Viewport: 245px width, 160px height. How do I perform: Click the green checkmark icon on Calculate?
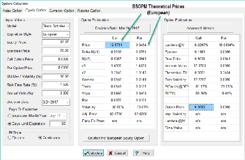click(x=86, y=153)
